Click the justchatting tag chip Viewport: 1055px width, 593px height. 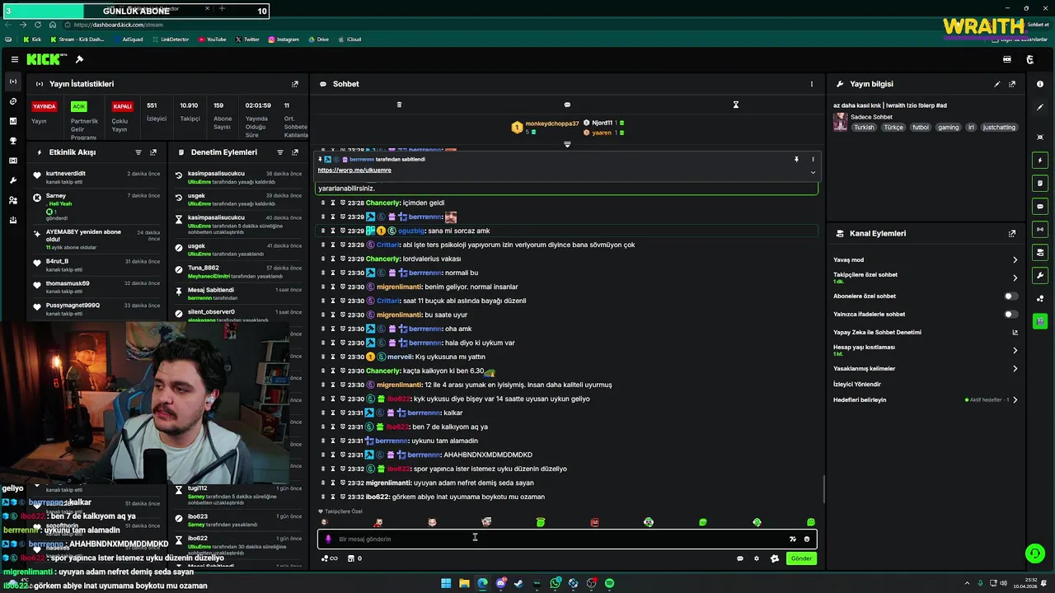[1000, 128]
